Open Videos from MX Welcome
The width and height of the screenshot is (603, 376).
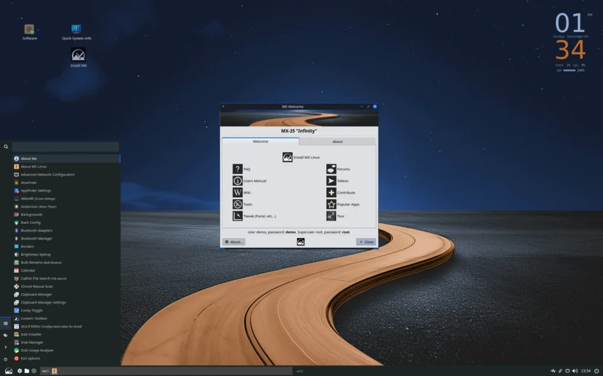pyautogui.click(x=330, y=180)
